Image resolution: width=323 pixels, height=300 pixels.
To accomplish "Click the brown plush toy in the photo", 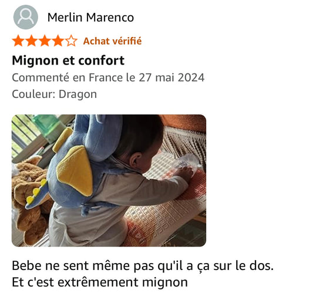I will pyautogui.click(x=30, y=198).
